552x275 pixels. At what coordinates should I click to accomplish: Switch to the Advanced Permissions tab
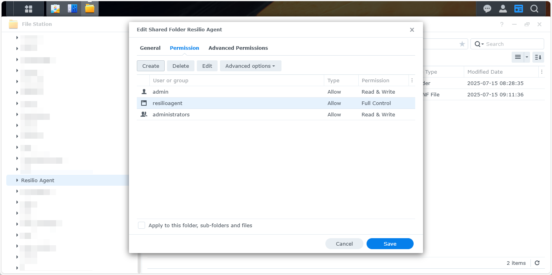tap(238, 48)
